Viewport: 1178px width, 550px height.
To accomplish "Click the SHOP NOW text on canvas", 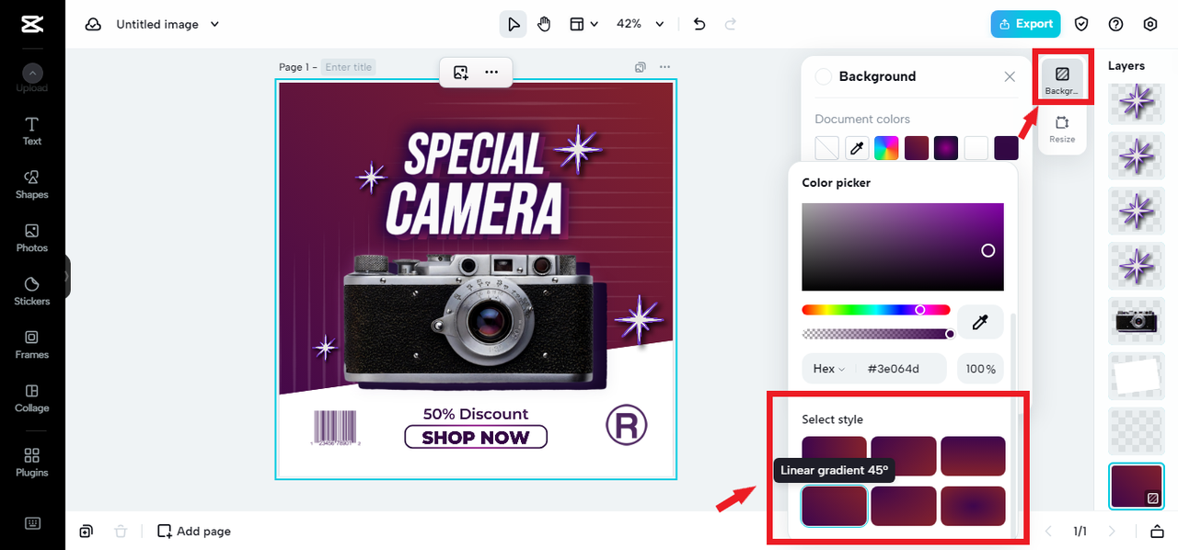I will (476, 438).
